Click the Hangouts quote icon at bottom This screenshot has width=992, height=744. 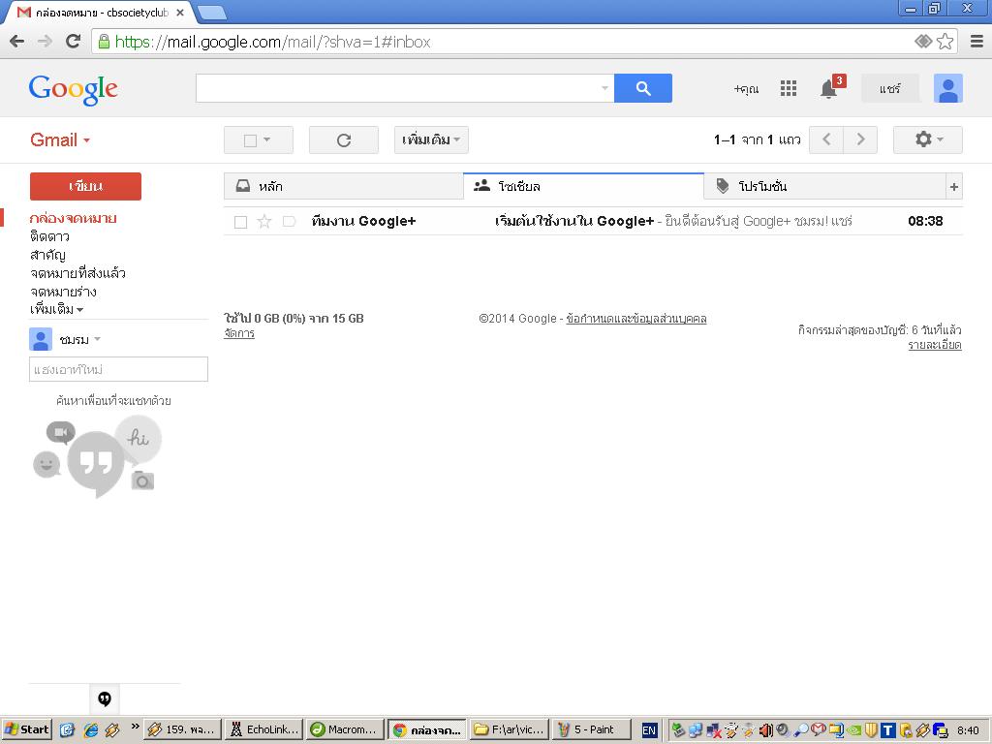tap(105, 698)
